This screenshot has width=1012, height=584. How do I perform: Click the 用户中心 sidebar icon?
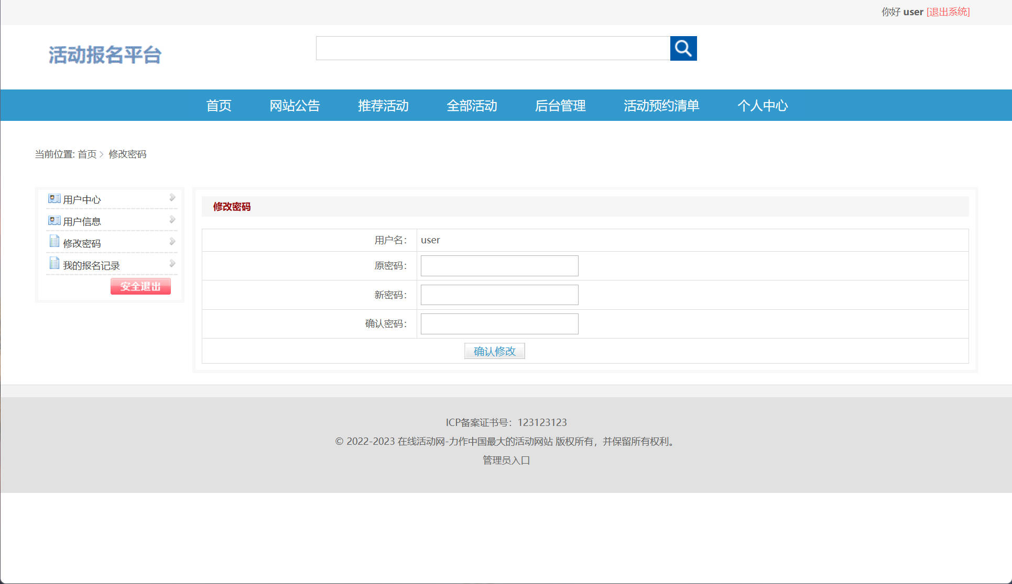click(54, 198)
